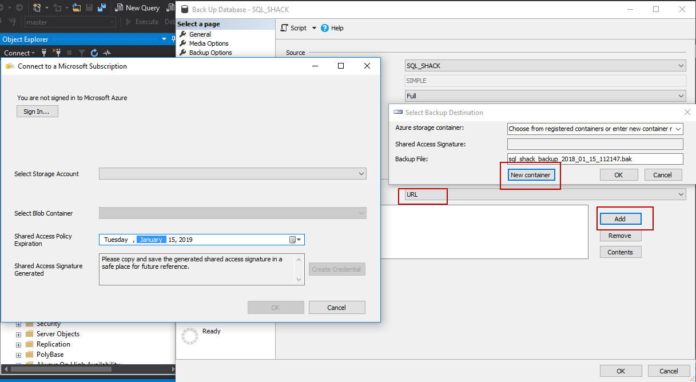Click the stop square icon in Object Explorer
Image resolution: width=696 pixels, height=382 pixels.
[69, 53]
